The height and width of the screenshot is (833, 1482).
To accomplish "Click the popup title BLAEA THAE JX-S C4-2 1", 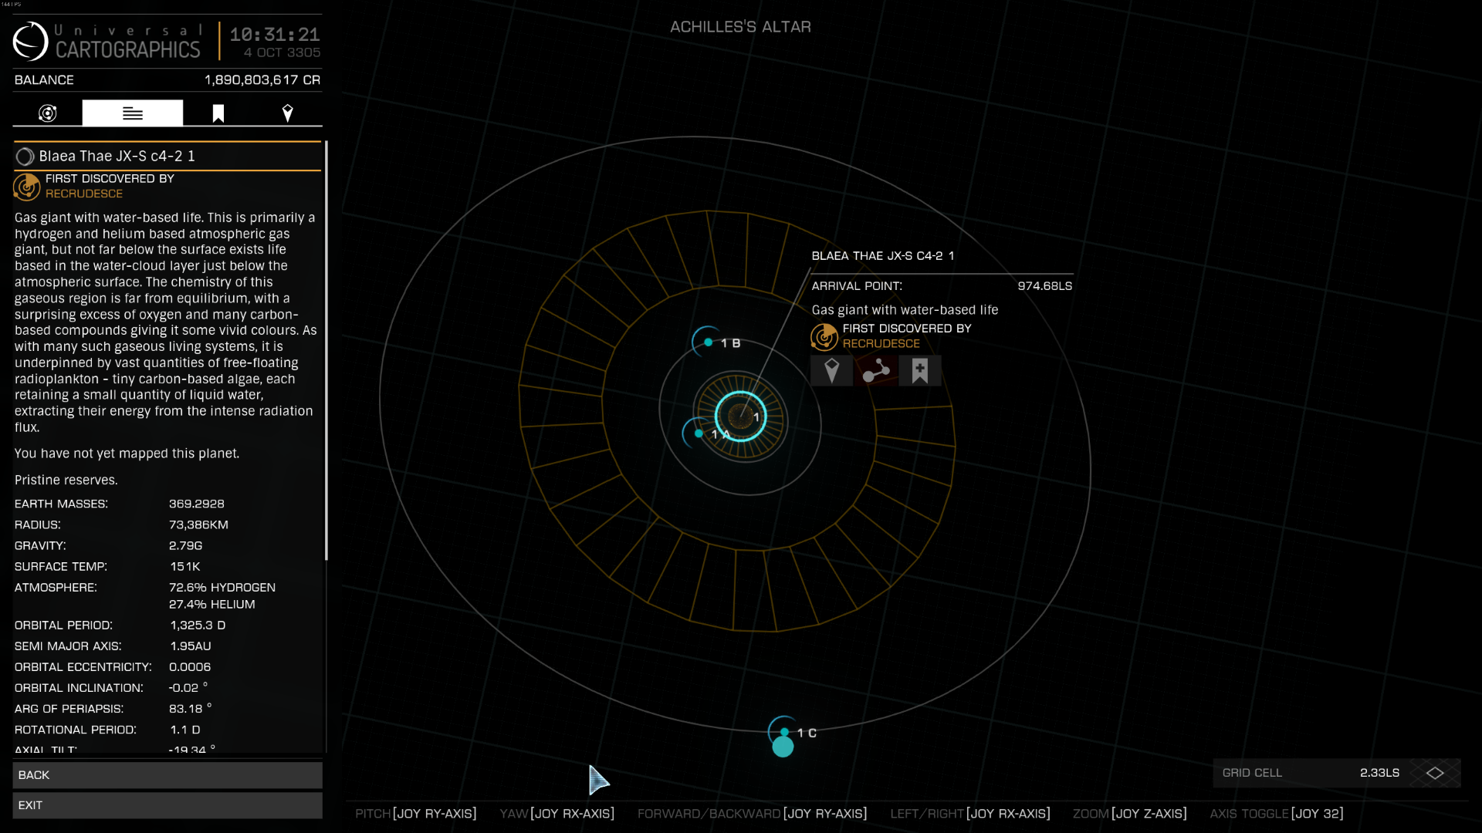I will click(x=883, y=255).
